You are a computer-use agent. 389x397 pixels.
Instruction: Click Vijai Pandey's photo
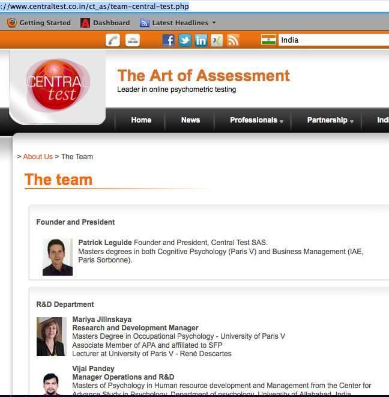[x=52, y=384]
